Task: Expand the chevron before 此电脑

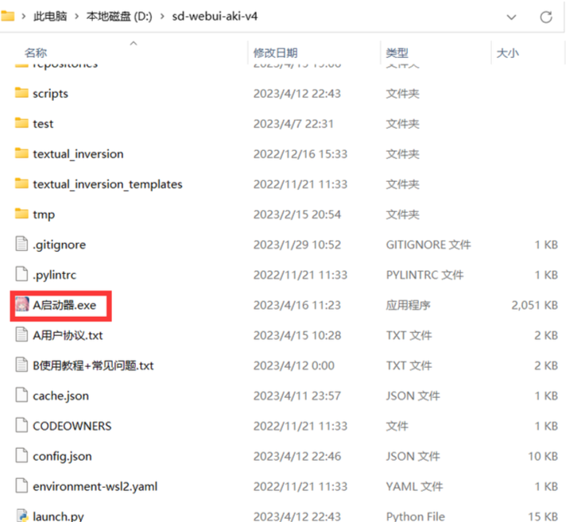Action: (x=24, y=16)
